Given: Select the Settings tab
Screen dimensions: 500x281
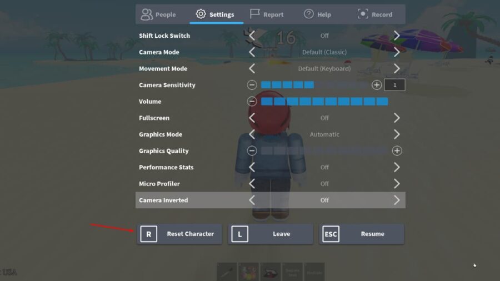Looking at the screenshot, I should click(x=217, y=14).
